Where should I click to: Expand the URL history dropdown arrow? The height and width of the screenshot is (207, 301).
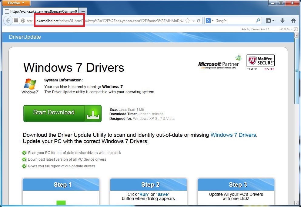(x=193, y=21)
